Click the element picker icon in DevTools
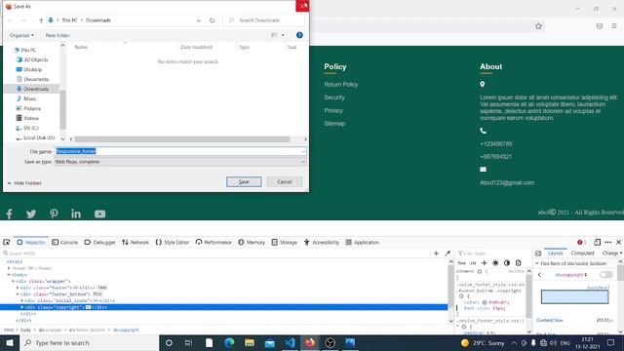624x351 pixels. (7, 242)
